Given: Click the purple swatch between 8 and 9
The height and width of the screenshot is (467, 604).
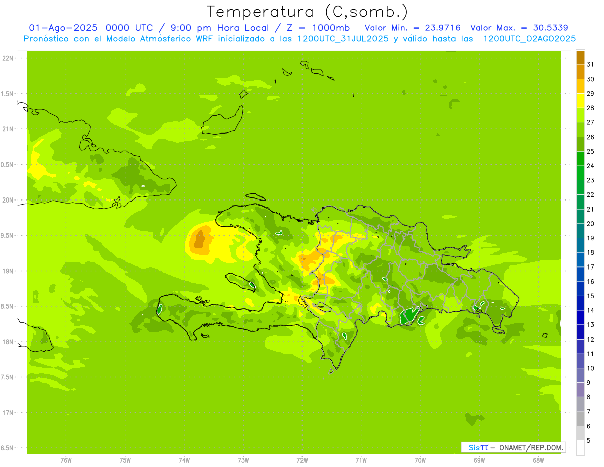Looking at the screenshot, I should pos(580,390).
